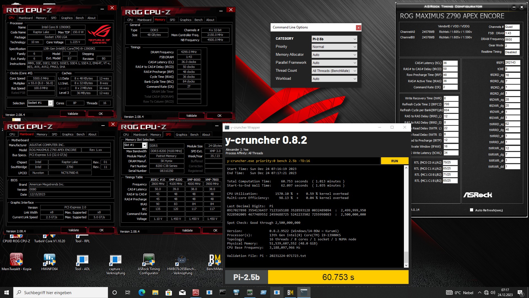Launch the HWiNFO64 desktop shortcut
This screenshot has height=298, width=529.
[x=50, y=262]
